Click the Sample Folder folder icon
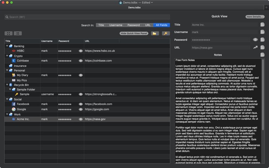 coord(14,89)
